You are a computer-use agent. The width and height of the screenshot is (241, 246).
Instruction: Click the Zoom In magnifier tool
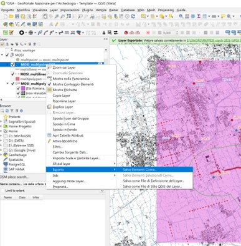click(57, 16)
